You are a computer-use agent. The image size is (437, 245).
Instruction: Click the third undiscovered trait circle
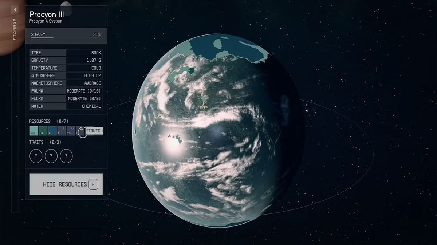(66, 156)
